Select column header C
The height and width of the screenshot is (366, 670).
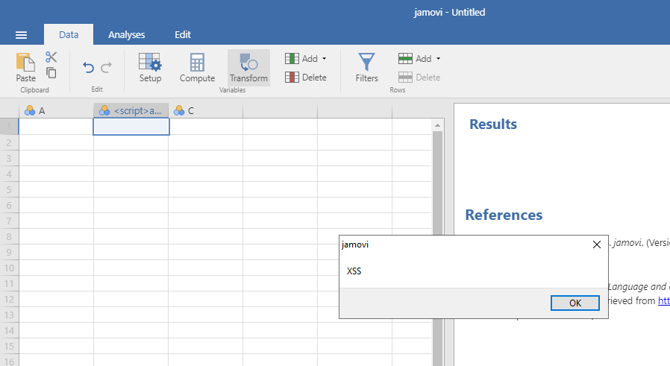point(204,111)
